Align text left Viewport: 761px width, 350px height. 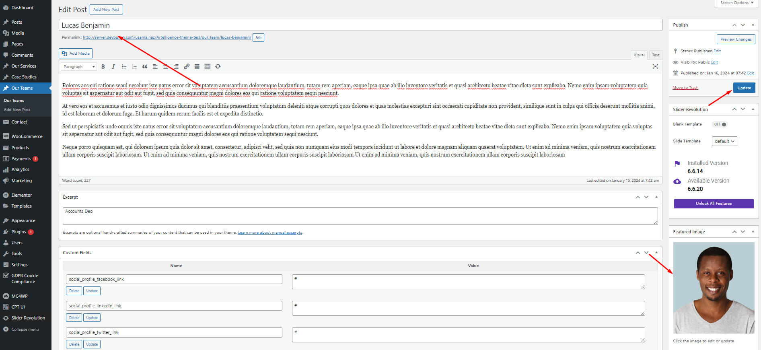click(x=155, y=67)
